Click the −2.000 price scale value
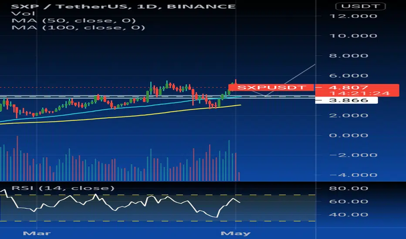406x239 pixels. tap(353, 155)
